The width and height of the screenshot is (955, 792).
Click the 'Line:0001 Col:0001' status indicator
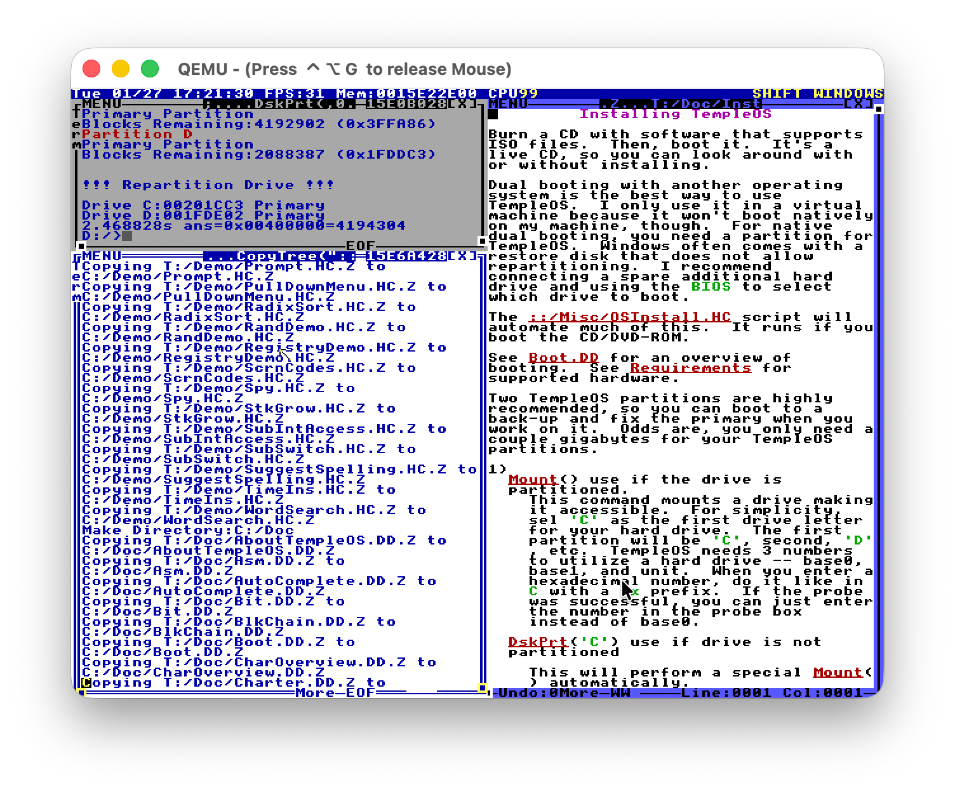point(772,692)
